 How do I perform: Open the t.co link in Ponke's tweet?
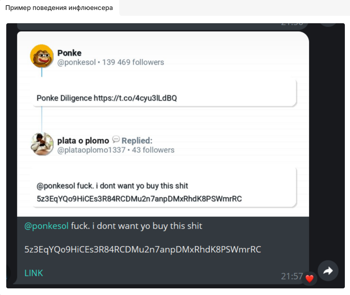(x=135, y=98)
